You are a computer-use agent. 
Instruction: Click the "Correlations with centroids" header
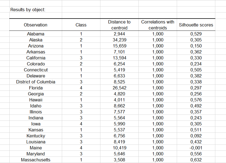click(x=158, y=25)
